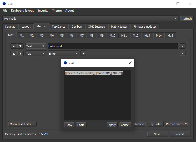Move the Text row down with its arrow
Viewport: 196px width, 142px height.
[x=20, y=46]
